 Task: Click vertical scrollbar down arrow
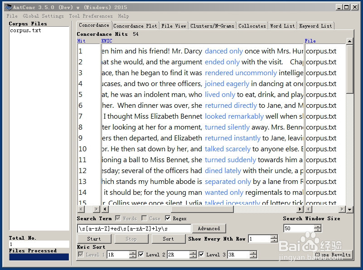pos(349,209)
